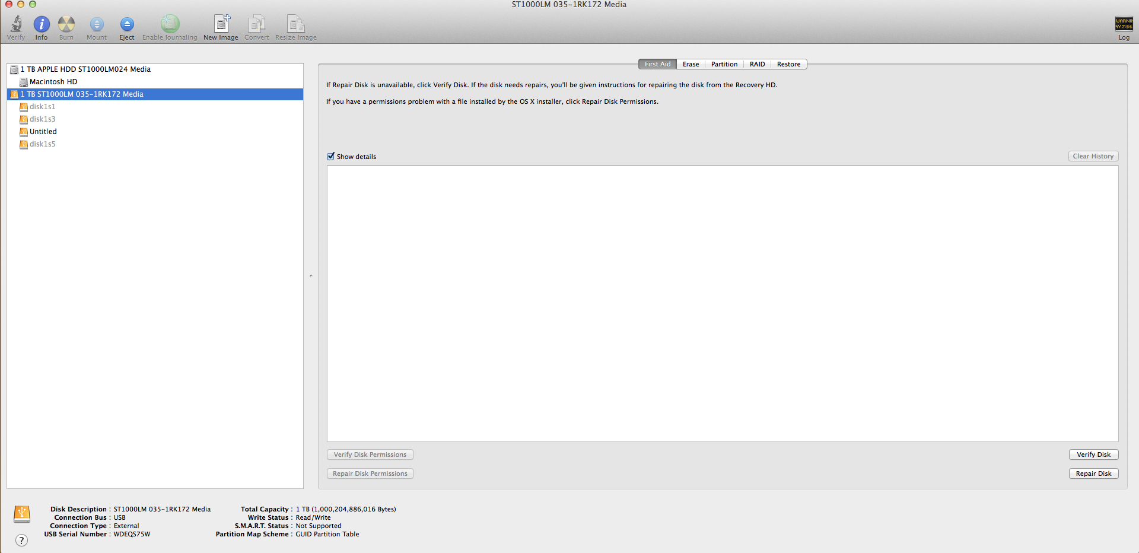Eject the selected disk via toolbar
Screen dimensions: 1139x553
(127, 24)
